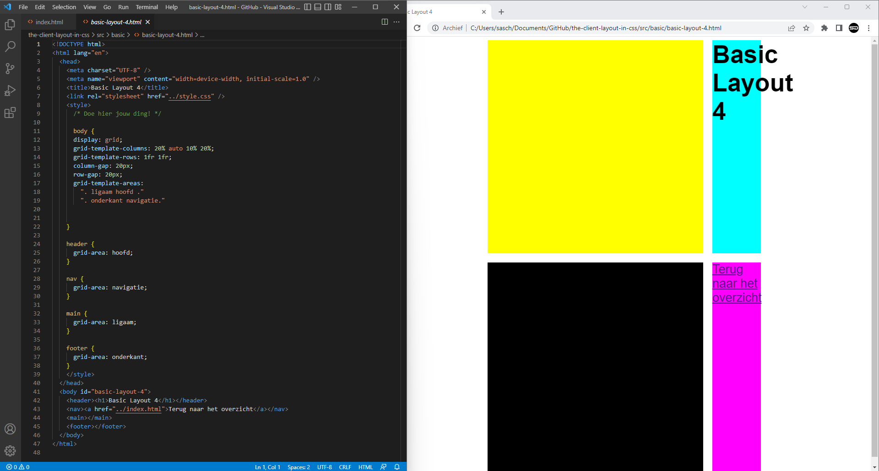Toggle secondary side bar layout icon
The height and width of the screenshot is (471, 879).
(328, 7)
